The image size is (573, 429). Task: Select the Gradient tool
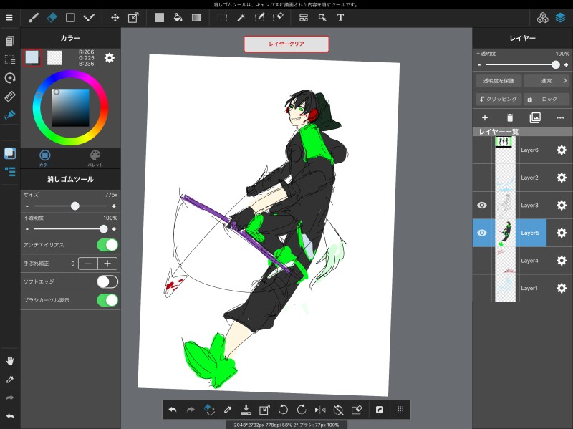click(x=196, y=17)
